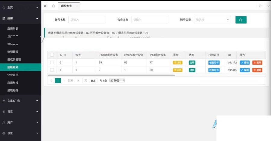This screenshot has height=141, width=271.
Task: Open the 账号类型 dropdown
Action: coord(212,20)
